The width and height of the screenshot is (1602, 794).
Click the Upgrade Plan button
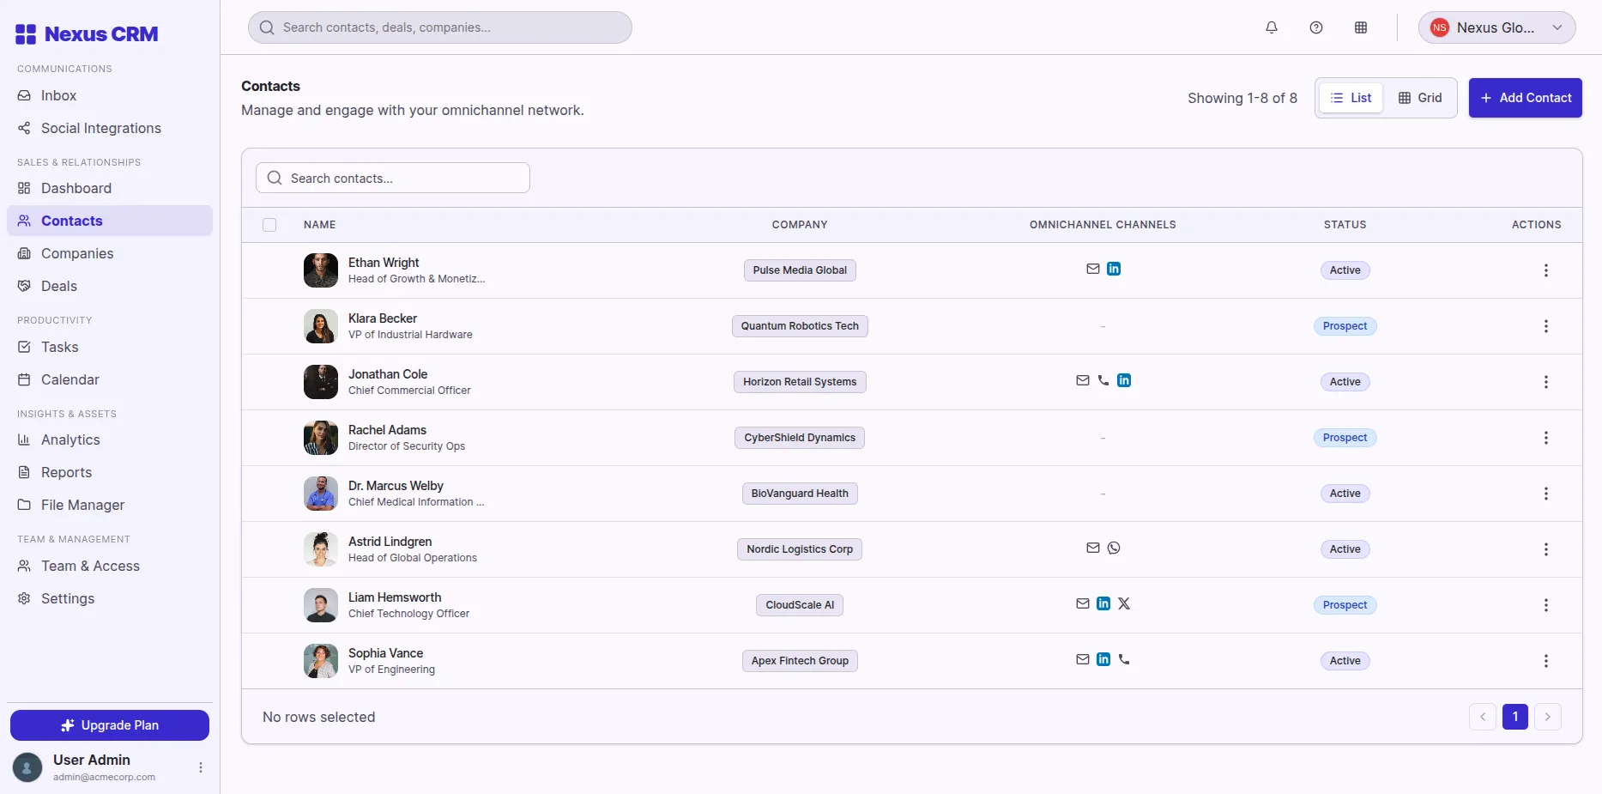(x=110, y=725)
